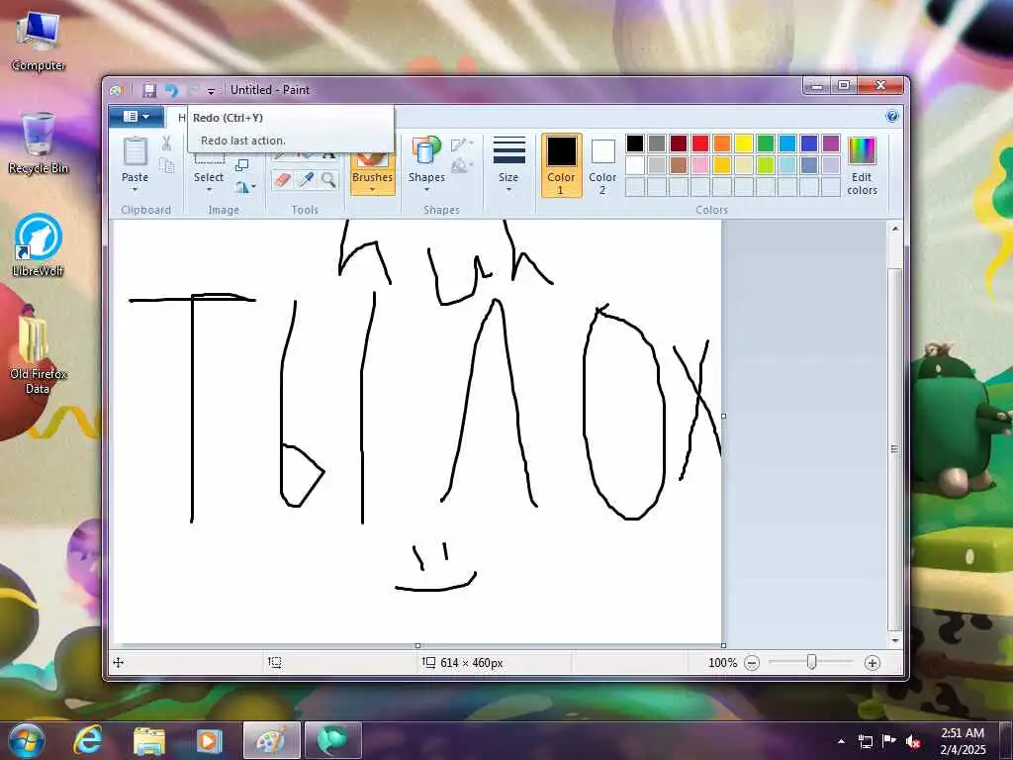This screenshot has height=760, width=1013.
Task: Click the teal app taskbar button beside Paint
Action: pyautogui.click(x=332, y=740)
